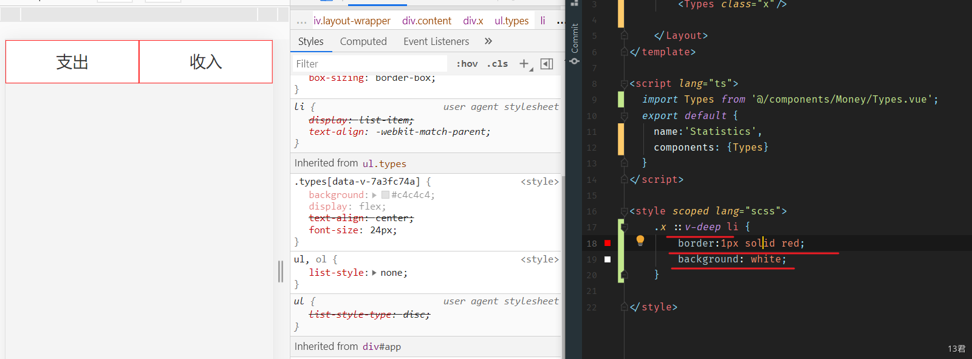This screenshot has height=359, width=972.
Task: Toggle the computed styles sidebar pane icon
Action: pyautogui.click(x=547, y=64)
